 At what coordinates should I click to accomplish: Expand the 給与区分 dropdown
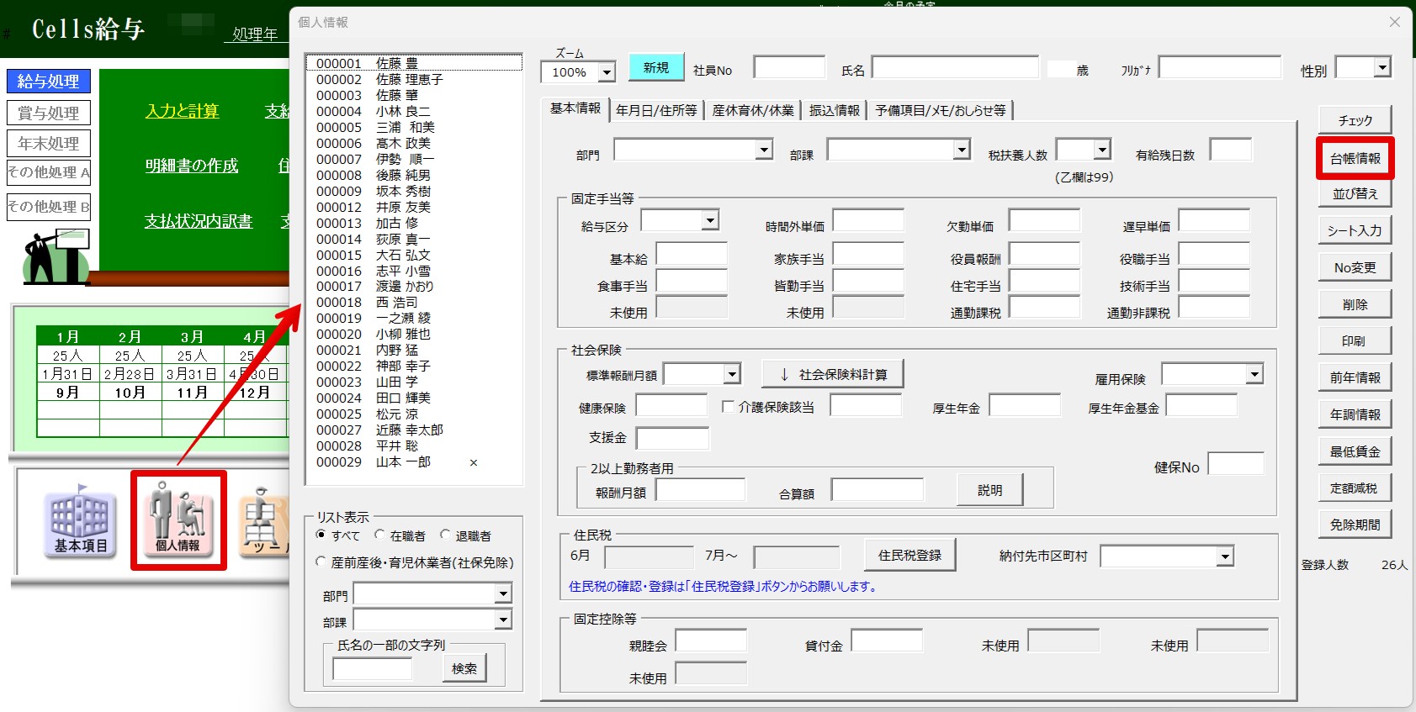point(710,220)
